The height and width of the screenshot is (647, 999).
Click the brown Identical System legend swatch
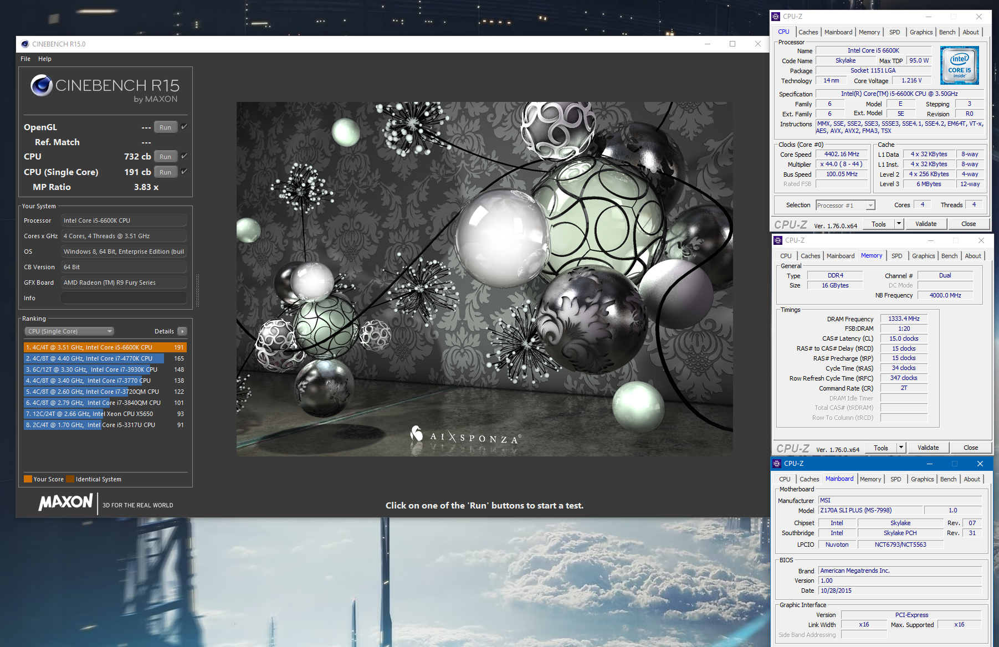[x=70, y=479]
